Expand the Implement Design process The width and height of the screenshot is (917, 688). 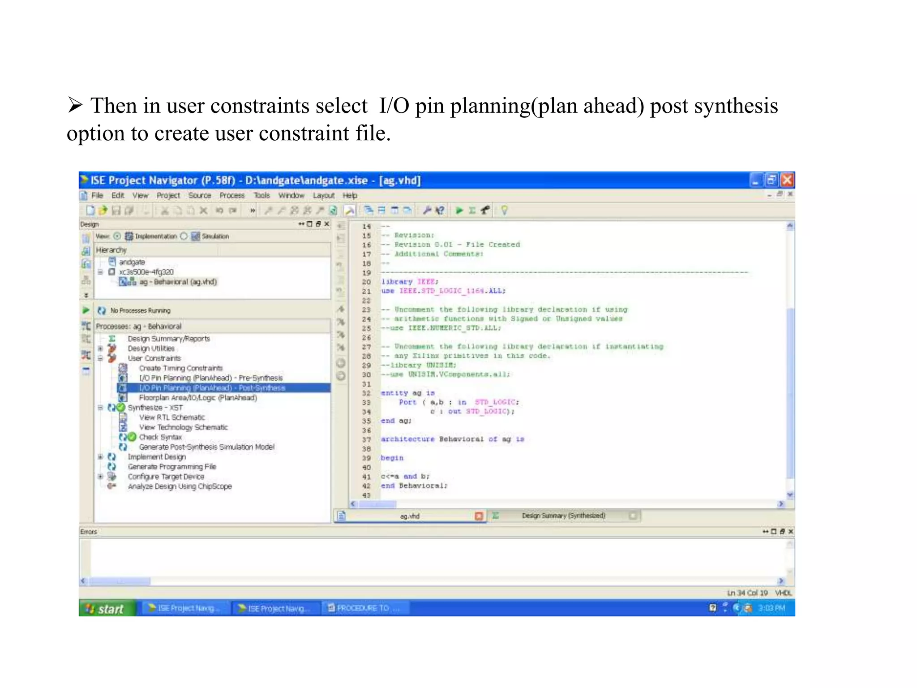[100, 456]
